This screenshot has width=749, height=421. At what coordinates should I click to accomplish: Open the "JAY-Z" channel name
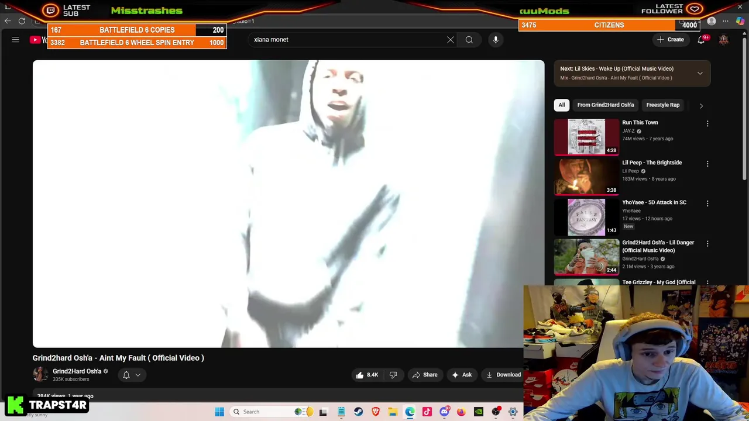pyautogui.click(x=628, y=131)
